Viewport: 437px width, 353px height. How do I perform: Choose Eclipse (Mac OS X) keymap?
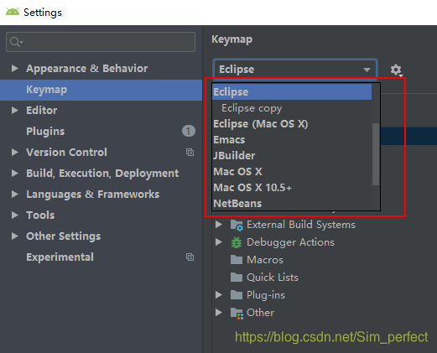[x=292, y=124]
